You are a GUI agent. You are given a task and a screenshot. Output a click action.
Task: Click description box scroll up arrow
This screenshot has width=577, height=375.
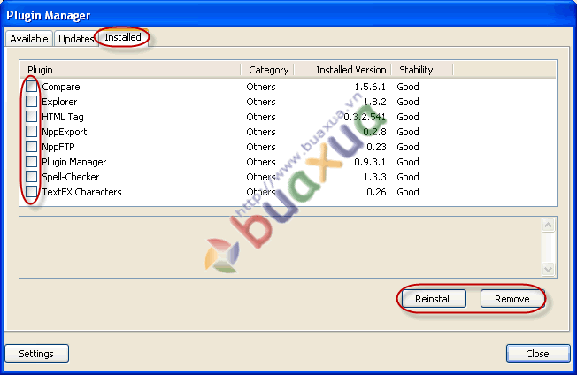tap(548, 225)
